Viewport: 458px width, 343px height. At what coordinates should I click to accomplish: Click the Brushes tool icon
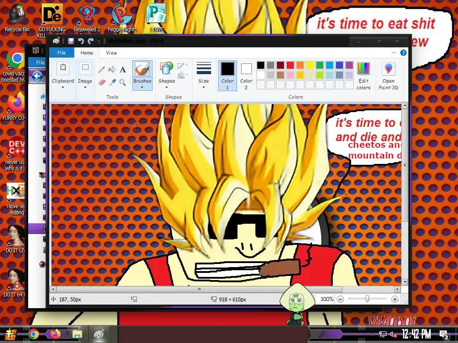coord(142,69)
